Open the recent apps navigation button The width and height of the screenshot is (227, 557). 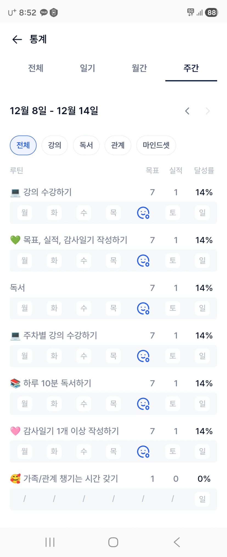tap(50, 542)
